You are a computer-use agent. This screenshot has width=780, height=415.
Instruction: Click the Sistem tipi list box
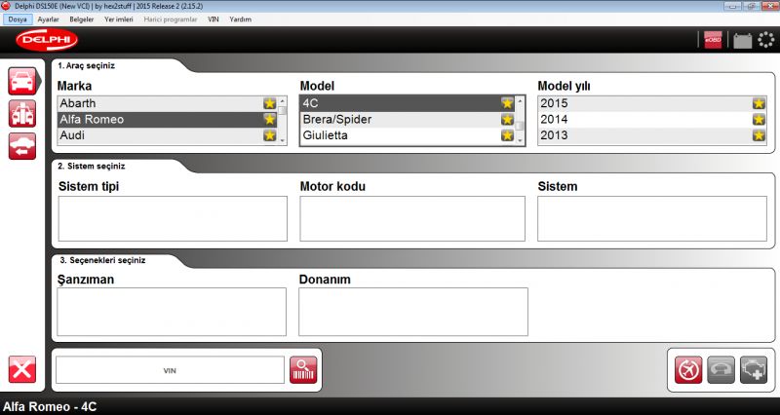click(173, 218)
